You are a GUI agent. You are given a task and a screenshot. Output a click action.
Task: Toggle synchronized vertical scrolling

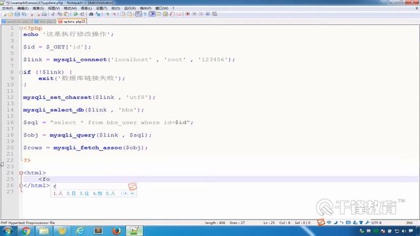click(x=123, y=14)
